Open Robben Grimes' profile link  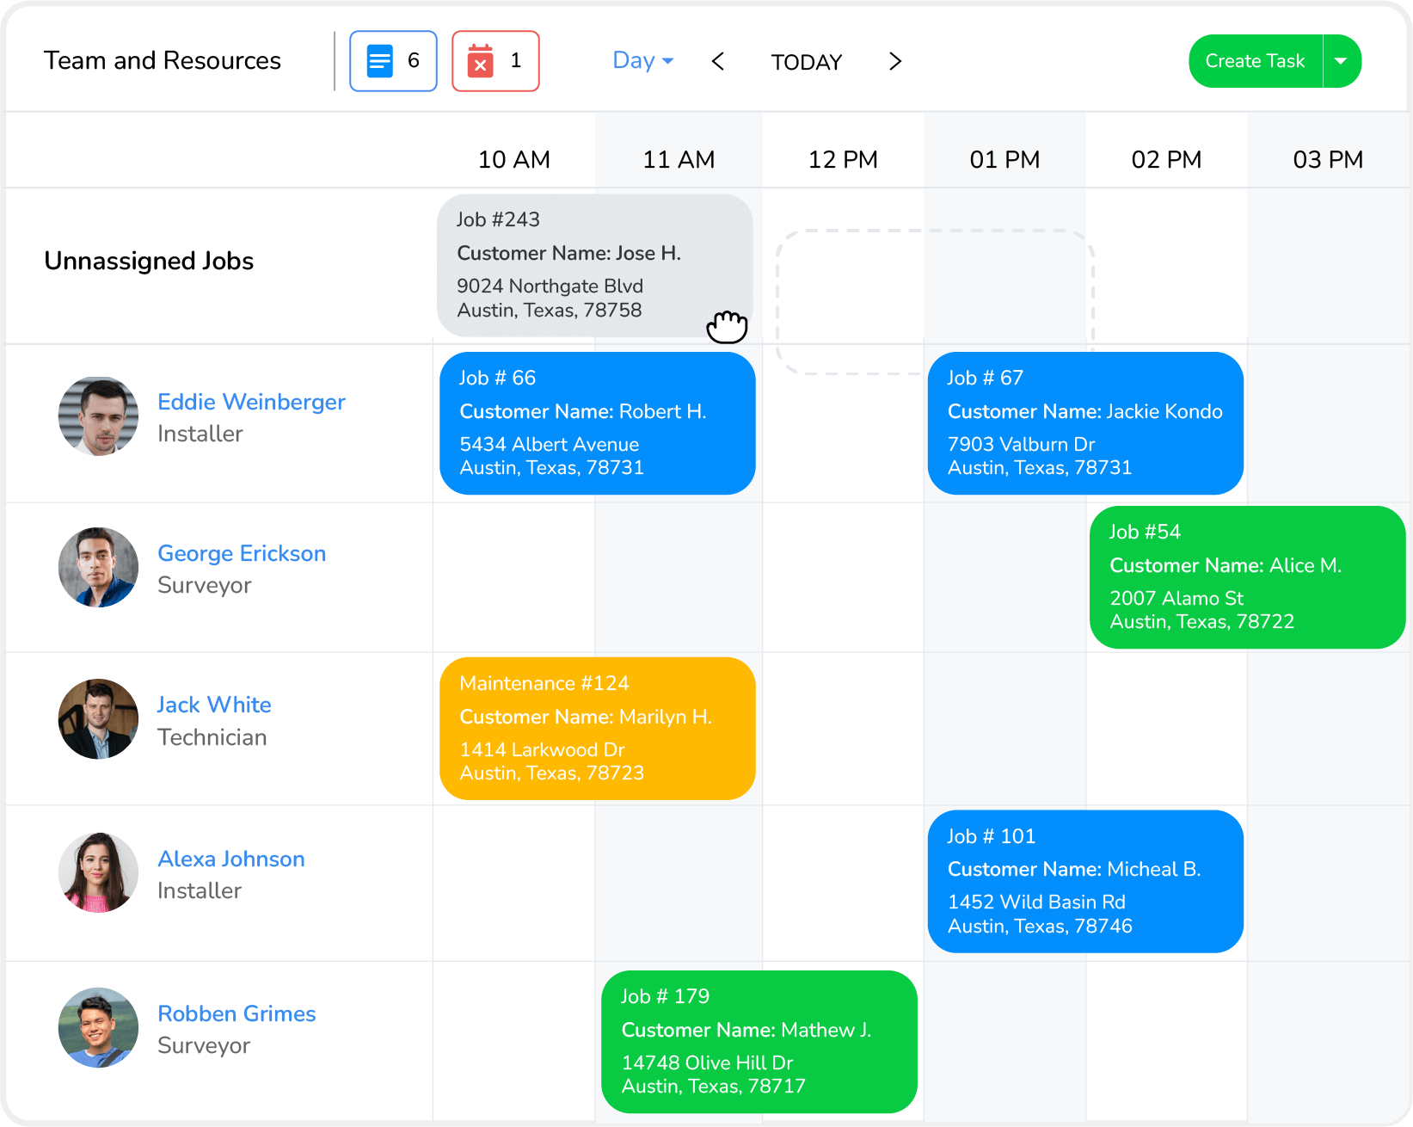pyautogui.click(x=237, y=1013)
